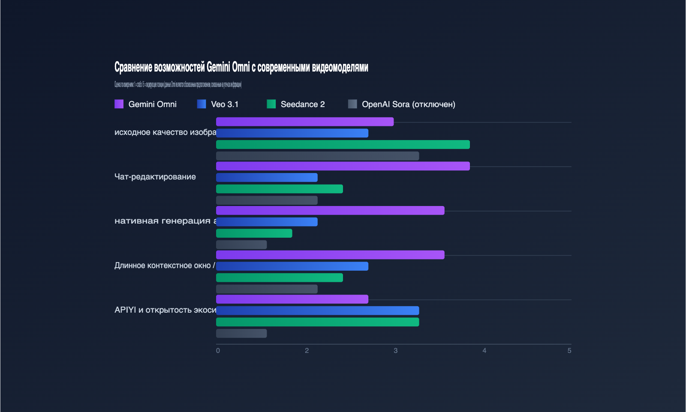Image resolution: width=686 pixels, height=412 pixels.
Task: Select the Чат-редактирование category label
Action: [x=155, y=177]
